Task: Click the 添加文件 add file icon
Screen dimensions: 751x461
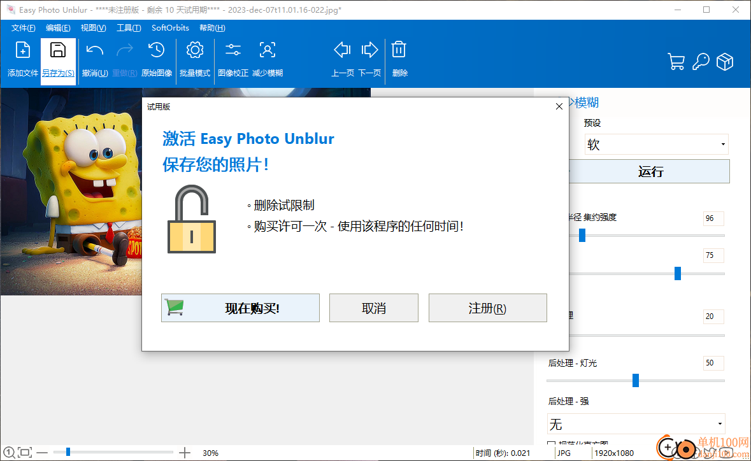Action: click(x=22, y=50)
